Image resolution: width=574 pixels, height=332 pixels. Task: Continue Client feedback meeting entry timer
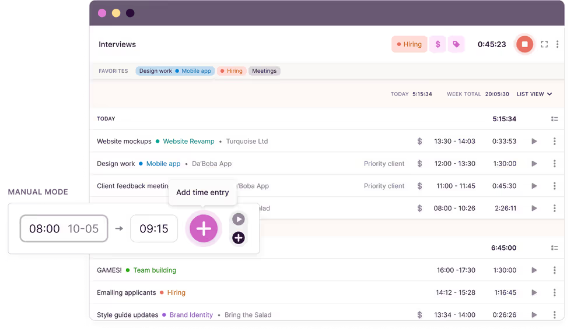(534, 186)
